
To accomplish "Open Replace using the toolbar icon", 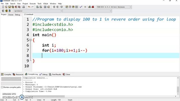I will click(41, 7).
